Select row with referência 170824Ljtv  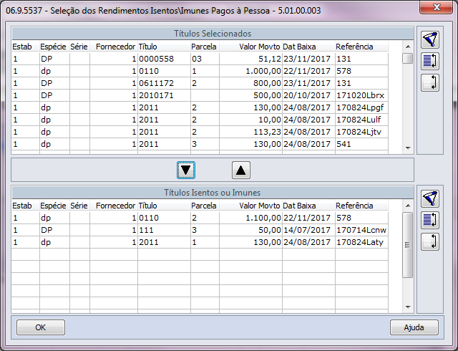[200, 132]
